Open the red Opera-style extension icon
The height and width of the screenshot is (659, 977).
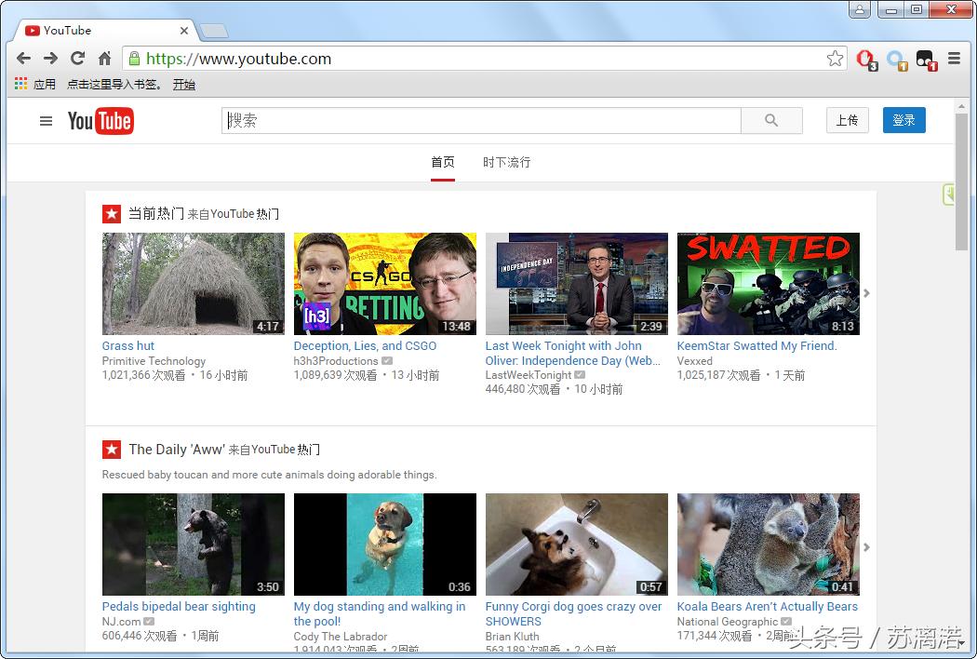pos(866,60)
